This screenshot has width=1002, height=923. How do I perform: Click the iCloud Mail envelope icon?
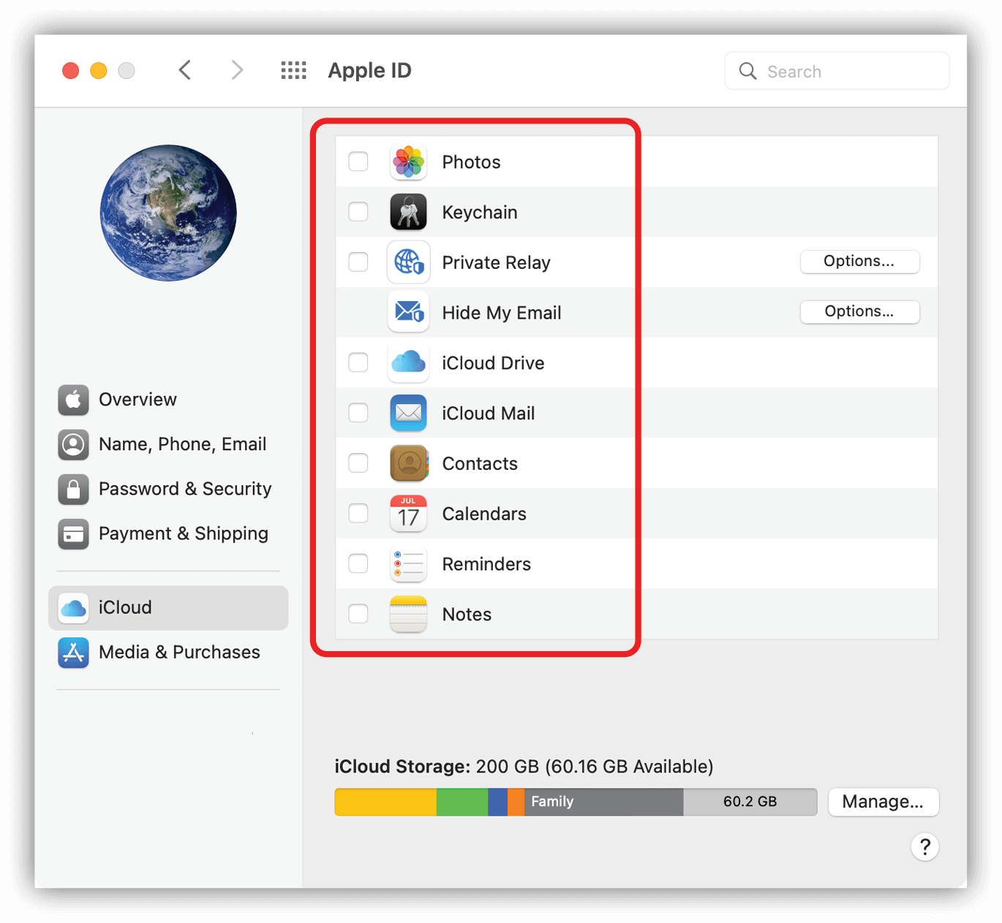point(408,413)
